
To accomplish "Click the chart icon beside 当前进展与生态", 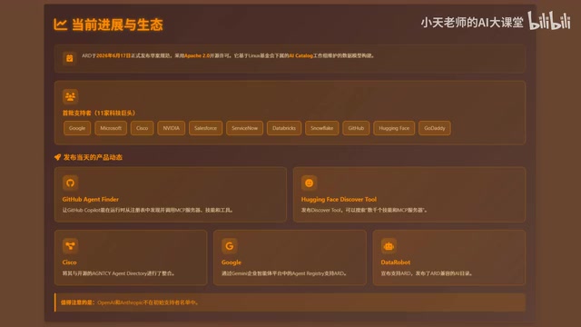I will tap(60, 25).
